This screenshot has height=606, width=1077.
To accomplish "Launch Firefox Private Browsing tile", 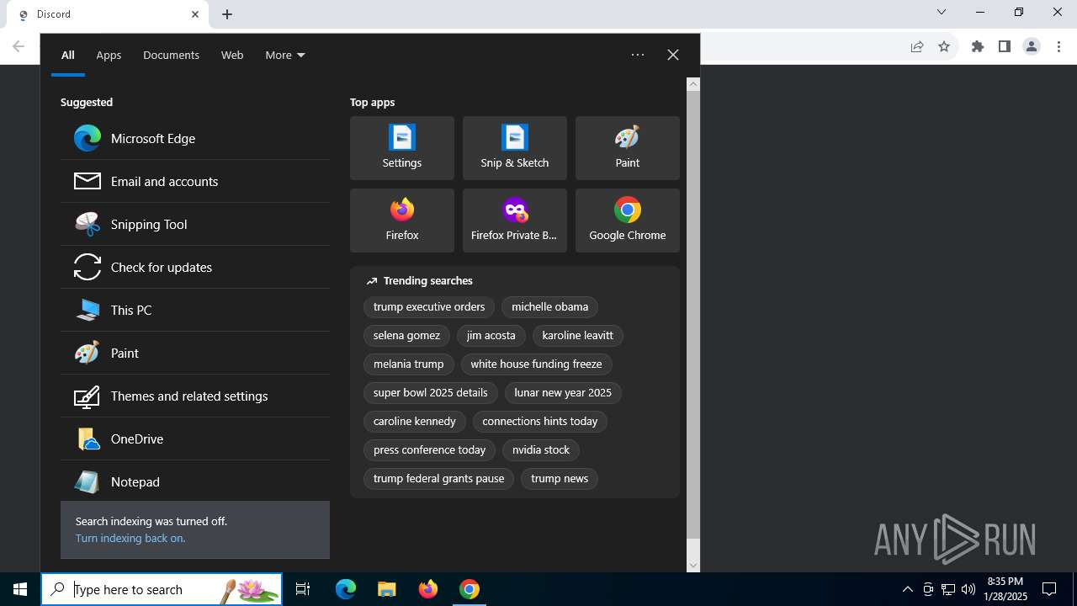I will click(515, 221).
